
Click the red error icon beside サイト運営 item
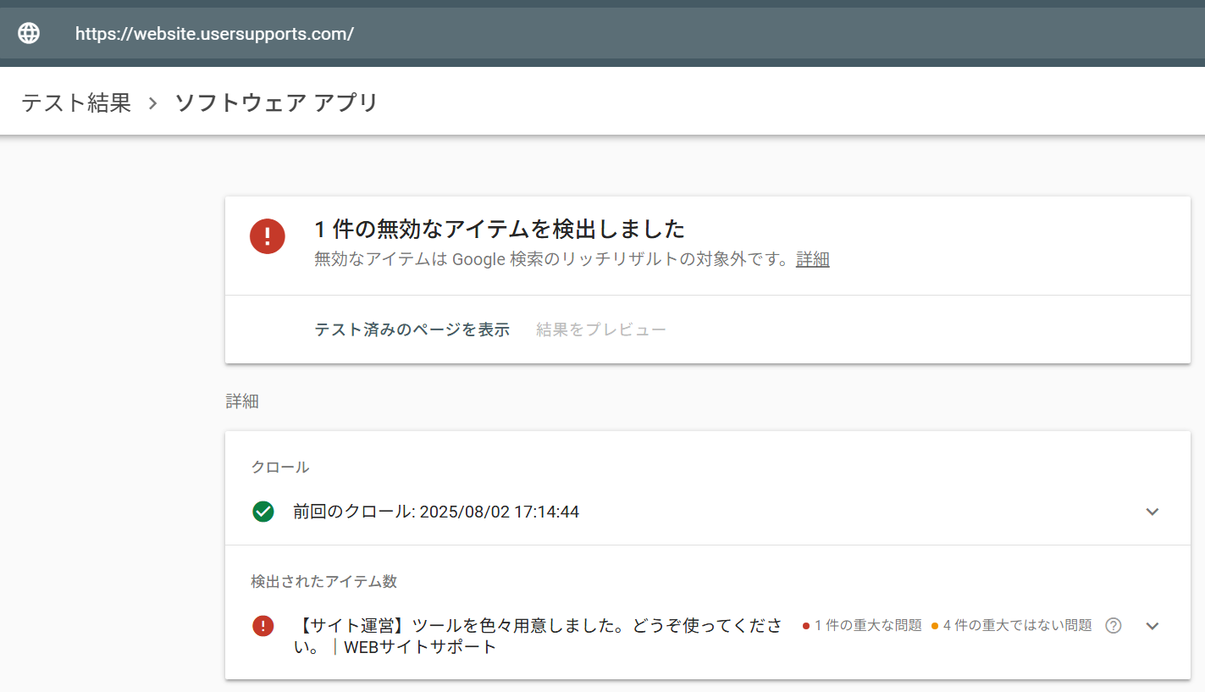click(263, 626)
